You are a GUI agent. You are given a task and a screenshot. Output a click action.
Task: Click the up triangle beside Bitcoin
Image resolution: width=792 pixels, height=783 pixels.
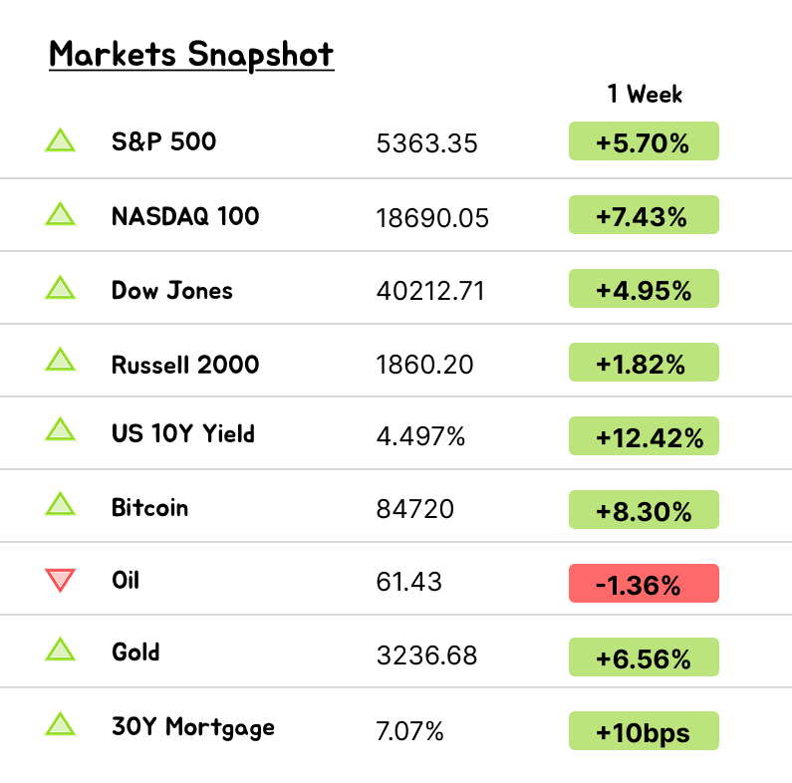pyautogui.click(x=61, y=506)
